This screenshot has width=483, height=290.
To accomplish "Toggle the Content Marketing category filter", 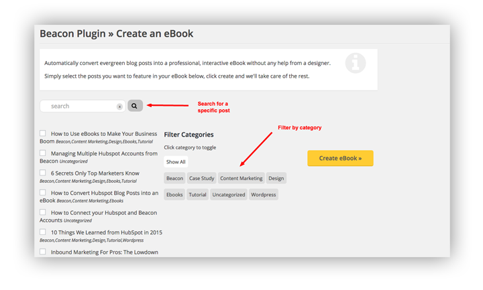I will [241, 178].
